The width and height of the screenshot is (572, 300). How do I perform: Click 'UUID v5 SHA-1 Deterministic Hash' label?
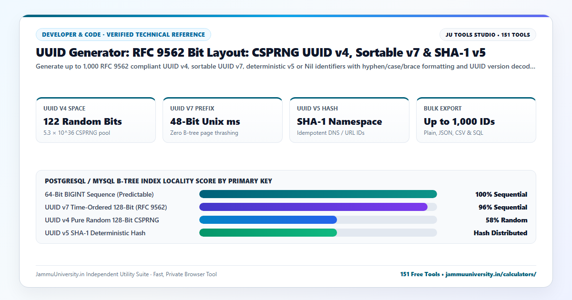[95, 233]
